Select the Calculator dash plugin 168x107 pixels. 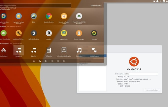coord(49,50)
